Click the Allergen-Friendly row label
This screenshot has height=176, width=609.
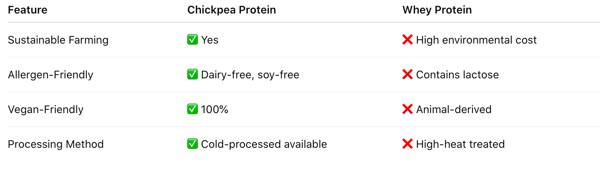[51, 74]
